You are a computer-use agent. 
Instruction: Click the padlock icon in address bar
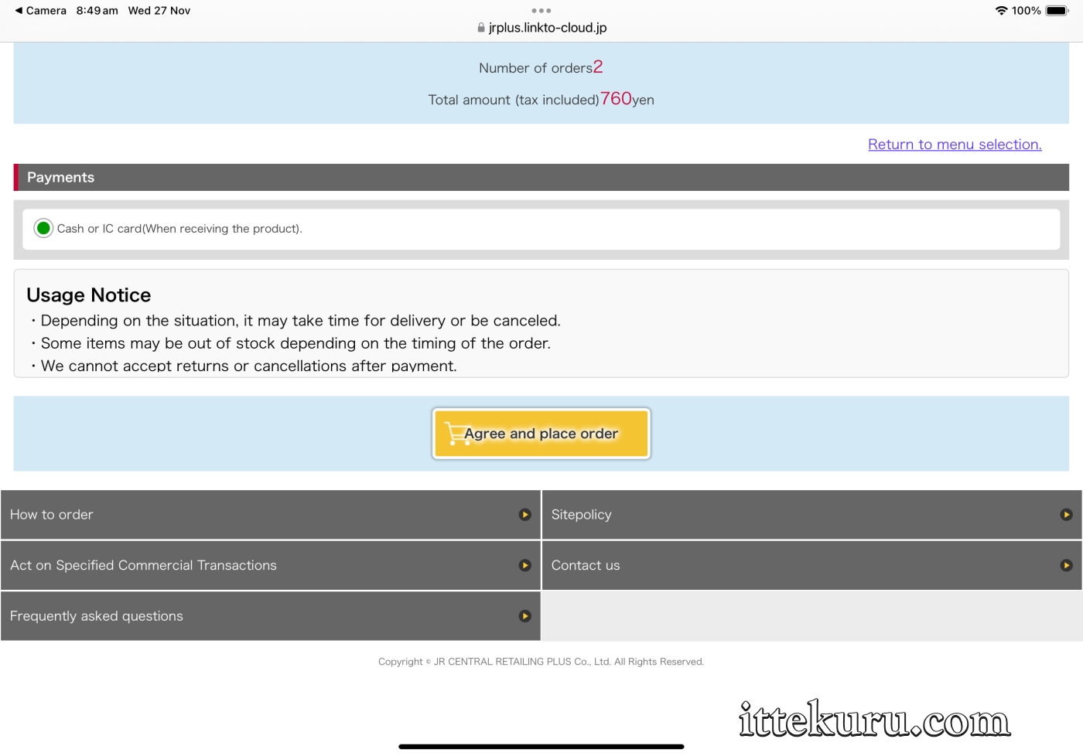[x=481, y=28]
